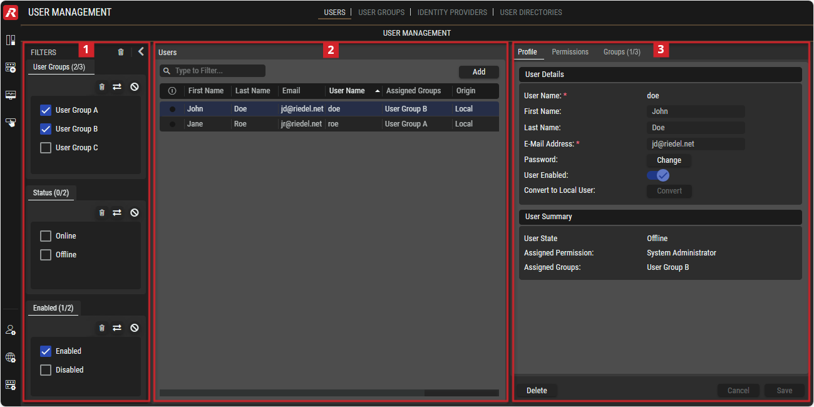Click the User Summary section header
This screenshot has width=814, height=407.
click(661, 217)
